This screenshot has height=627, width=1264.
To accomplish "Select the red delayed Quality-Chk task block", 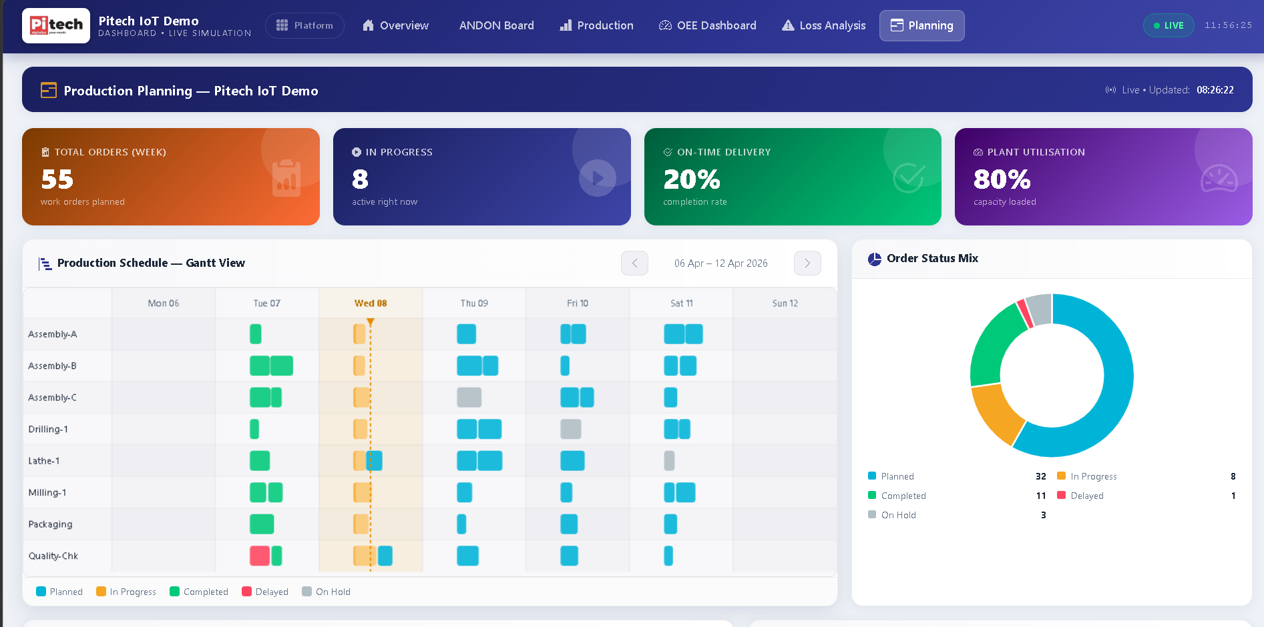I will coord(260,556).
